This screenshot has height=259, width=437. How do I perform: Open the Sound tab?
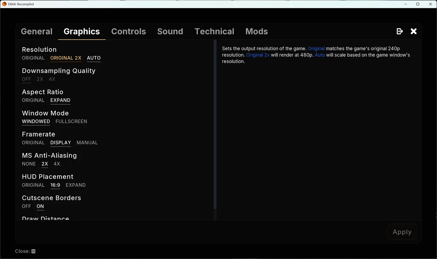(170, 31)
